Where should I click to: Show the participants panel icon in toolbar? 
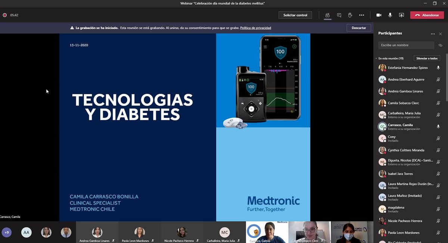pos(327,15)
